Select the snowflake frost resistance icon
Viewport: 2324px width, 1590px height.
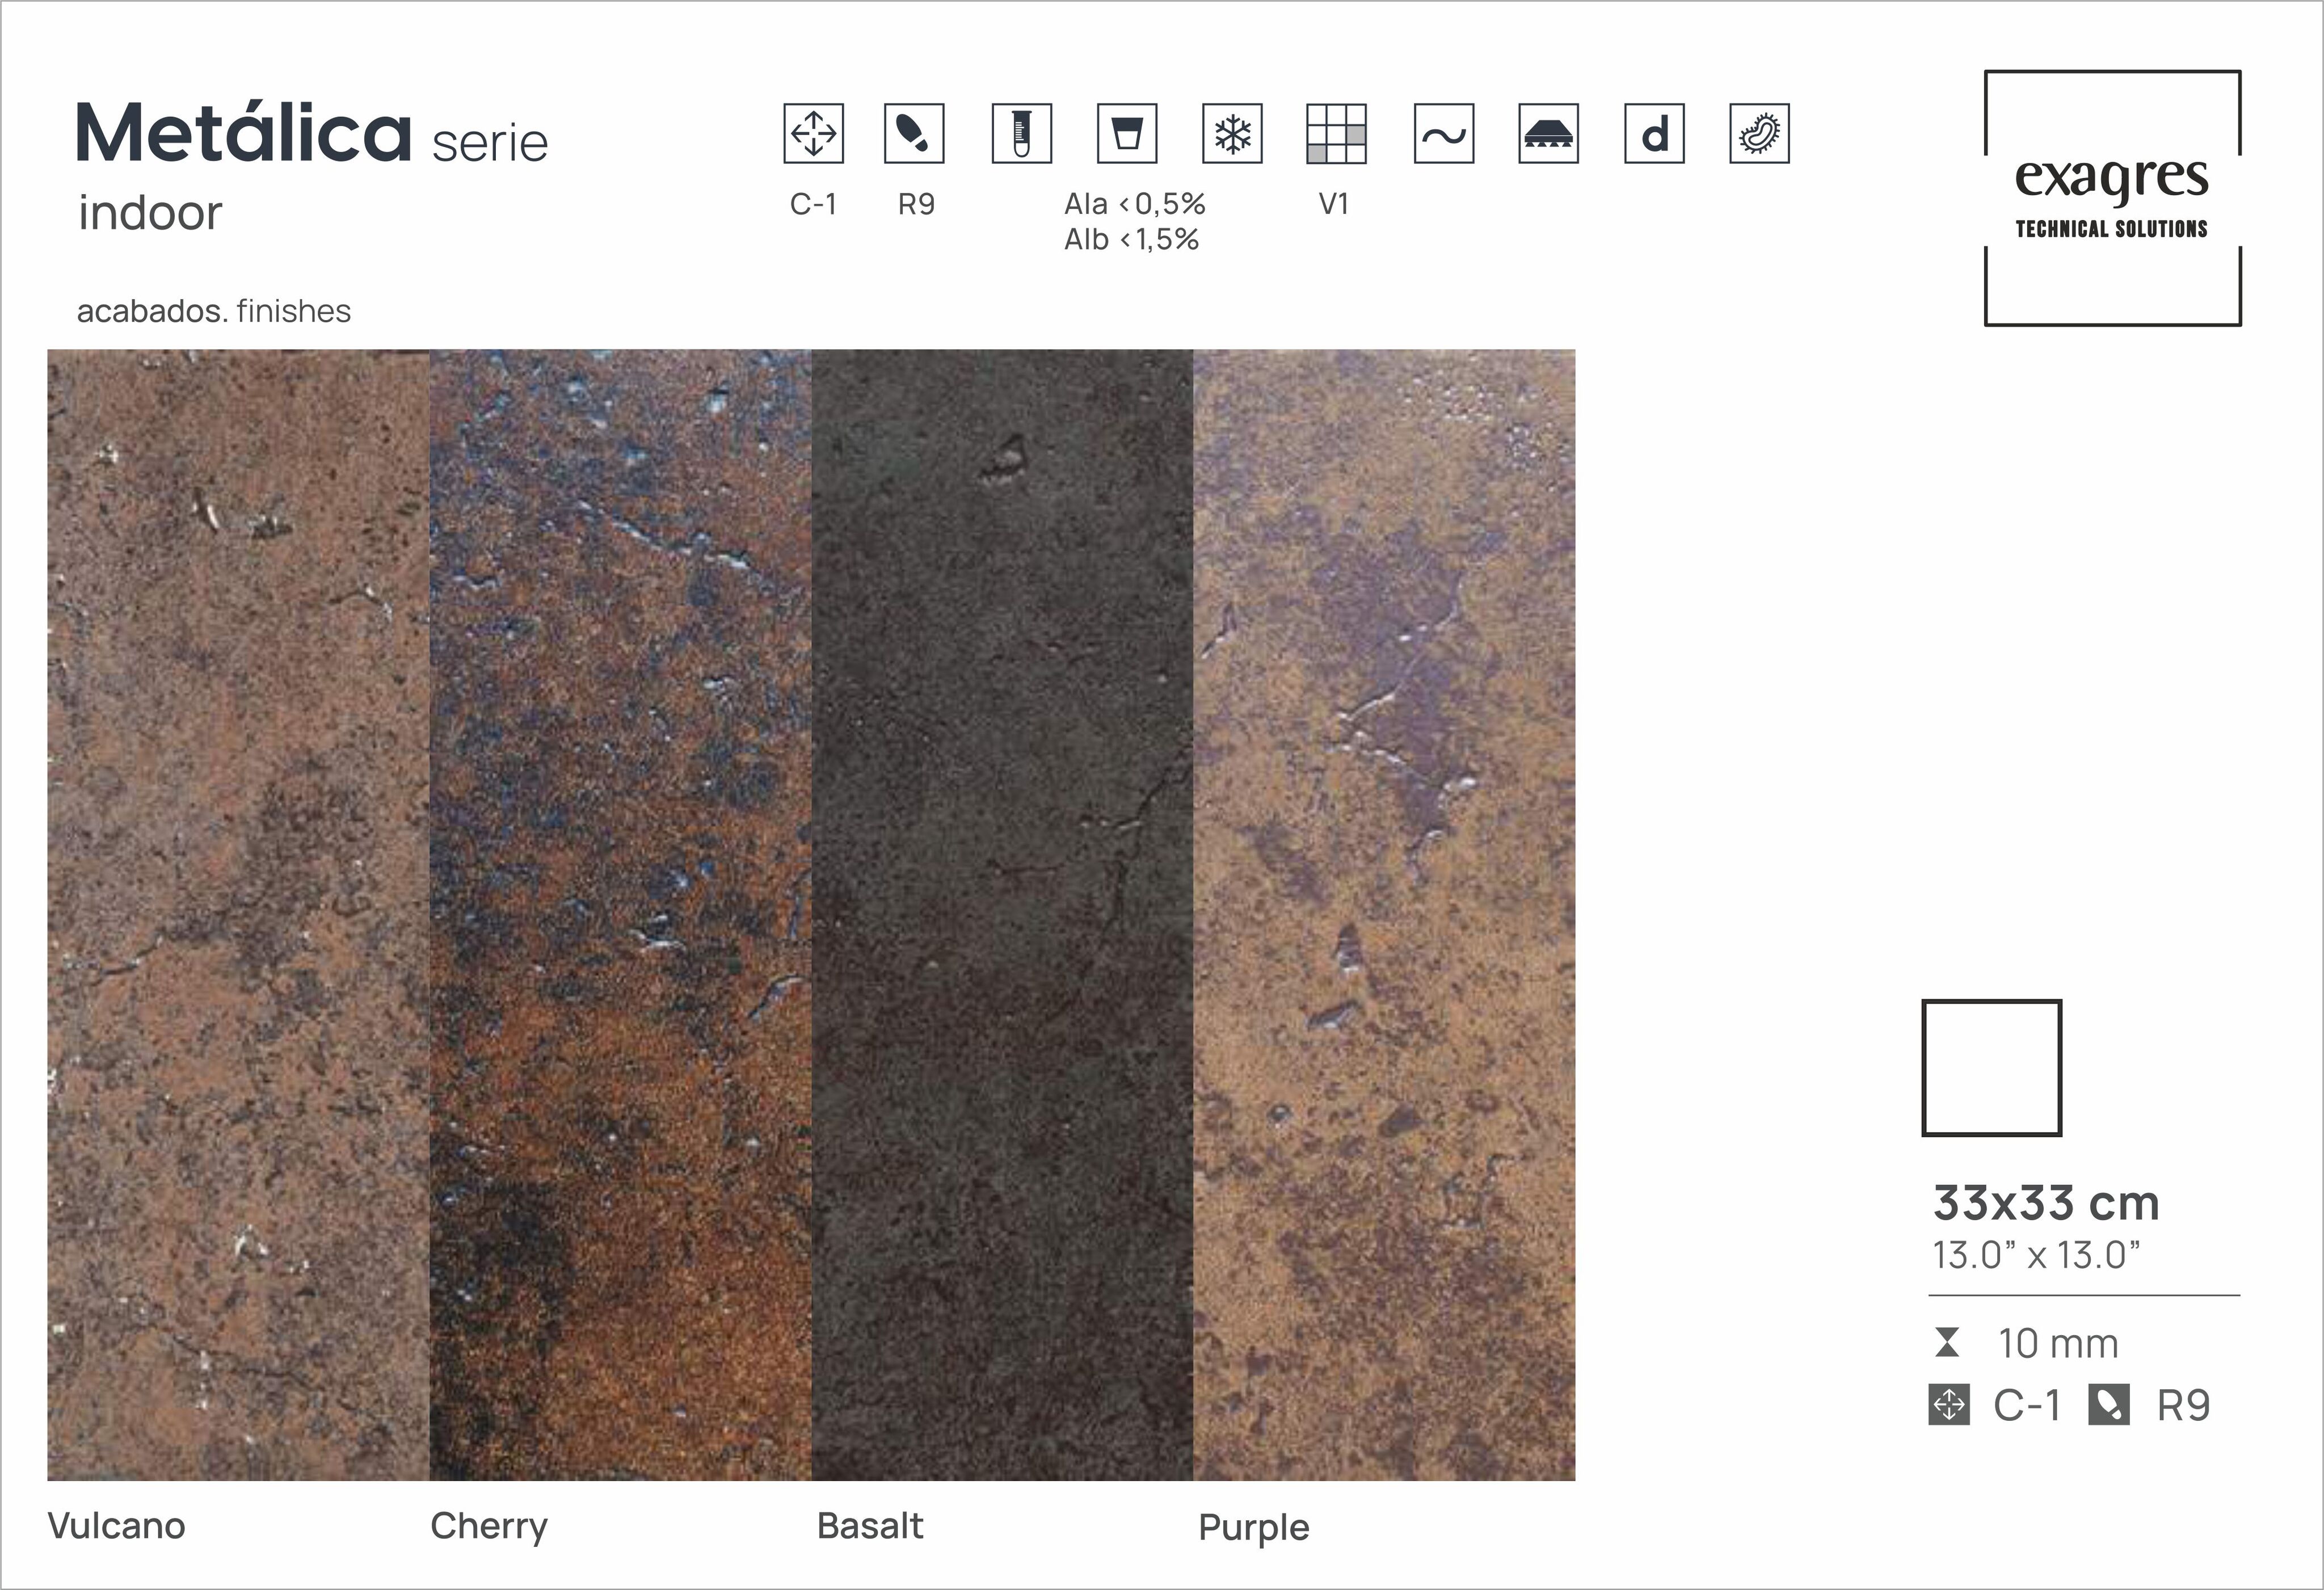pyautogui.click(x=1233, y=134)
